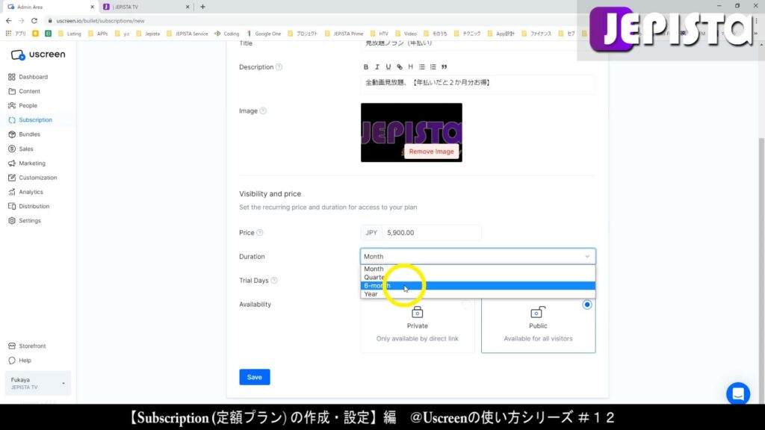
Task: Click the JEPISTA plan image thumbnail
Action: [412, 132]
